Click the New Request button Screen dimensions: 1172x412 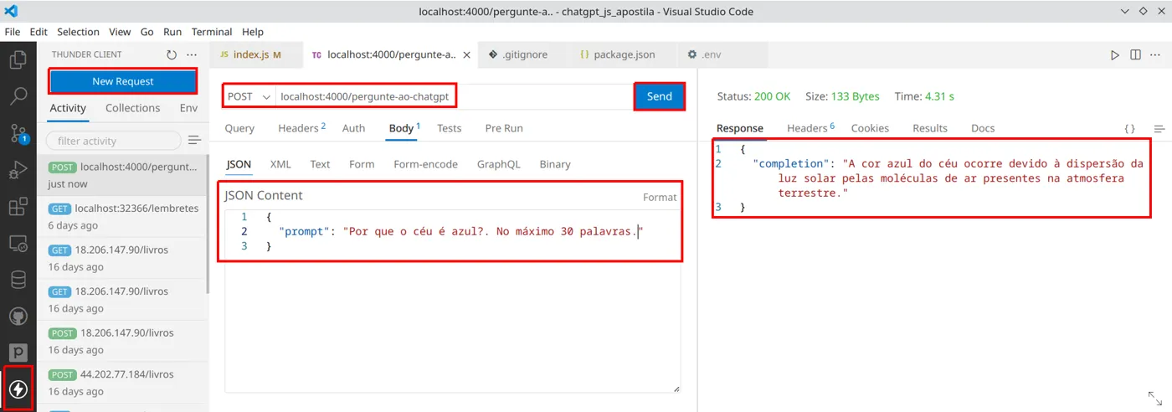pos(123,81)
